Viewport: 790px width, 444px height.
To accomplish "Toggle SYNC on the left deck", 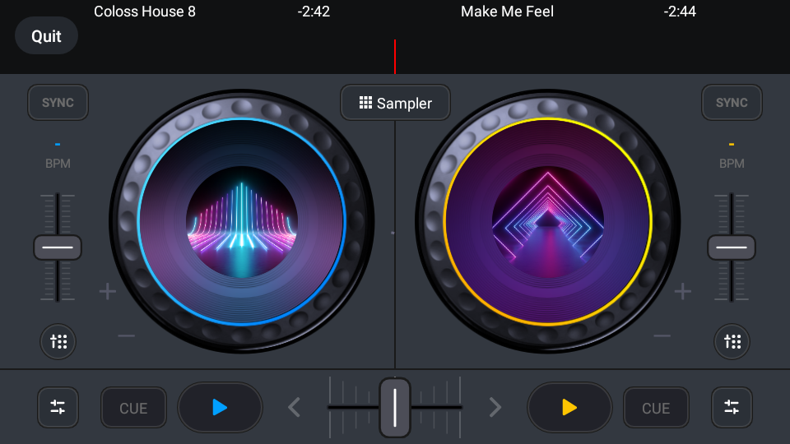I will click(58, 103).
